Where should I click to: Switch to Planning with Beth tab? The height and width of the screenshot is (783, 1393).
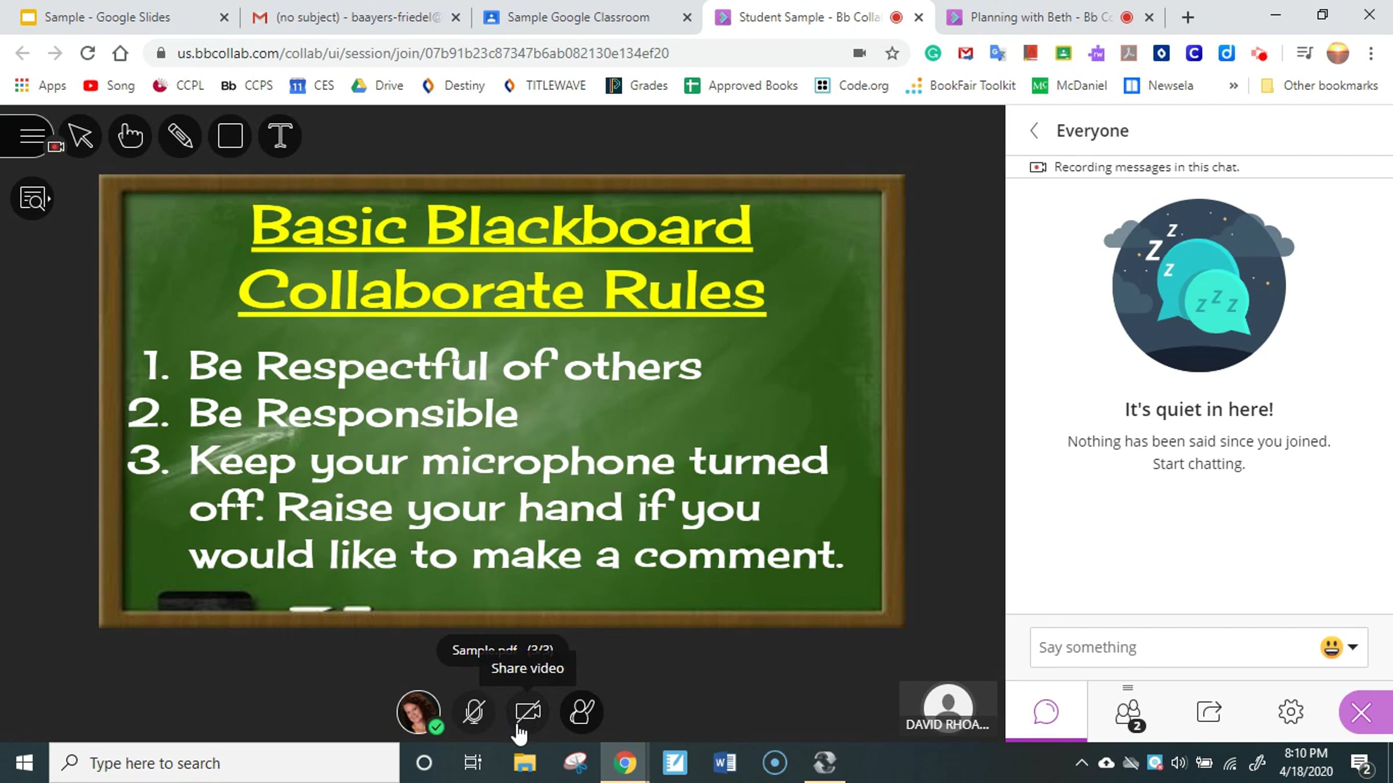point(1041,17)
